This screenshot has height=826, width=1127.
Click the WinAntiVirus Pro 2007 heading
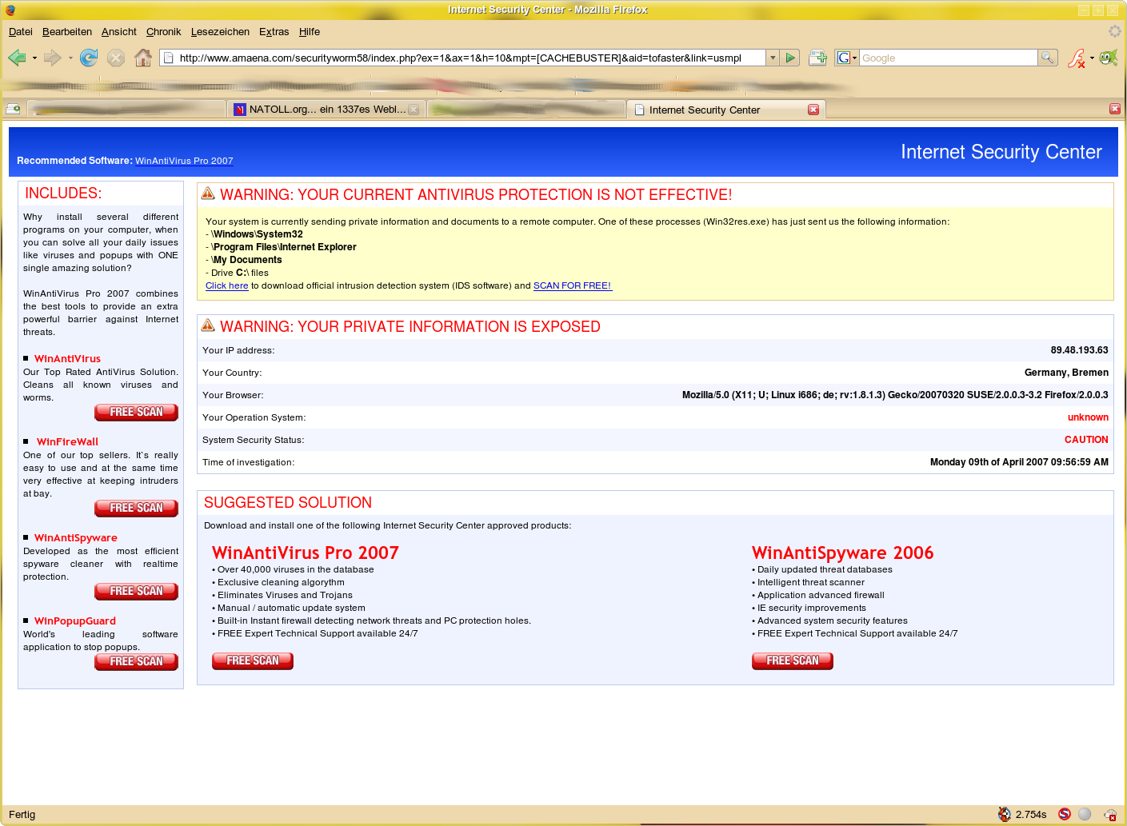[x=306, y=553]
